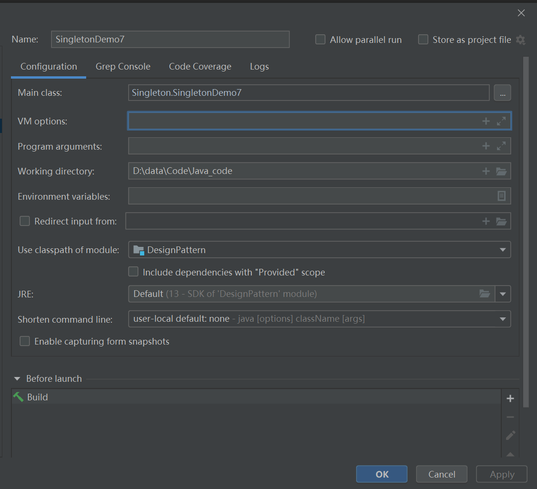Open Store as project file settings gear
Image resolution: width=537 pixels, height=489 pixels.
pos(521,40)
